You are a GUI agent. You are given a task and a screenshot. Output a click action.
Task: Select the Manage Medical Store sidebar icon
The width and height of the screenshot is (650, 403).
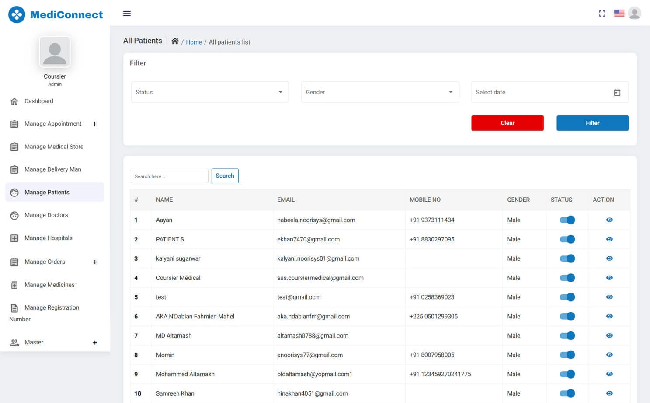click(14, 146)
